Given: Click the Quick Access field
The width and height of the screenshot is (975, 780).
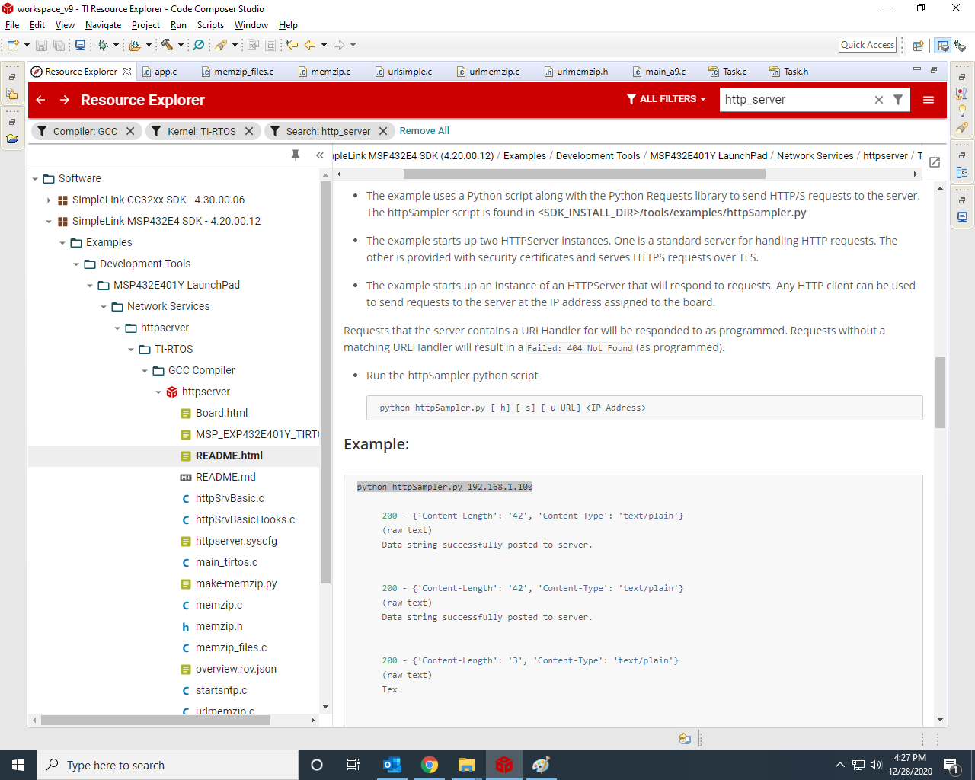Looking at the screenshot, I should (868, 45).
